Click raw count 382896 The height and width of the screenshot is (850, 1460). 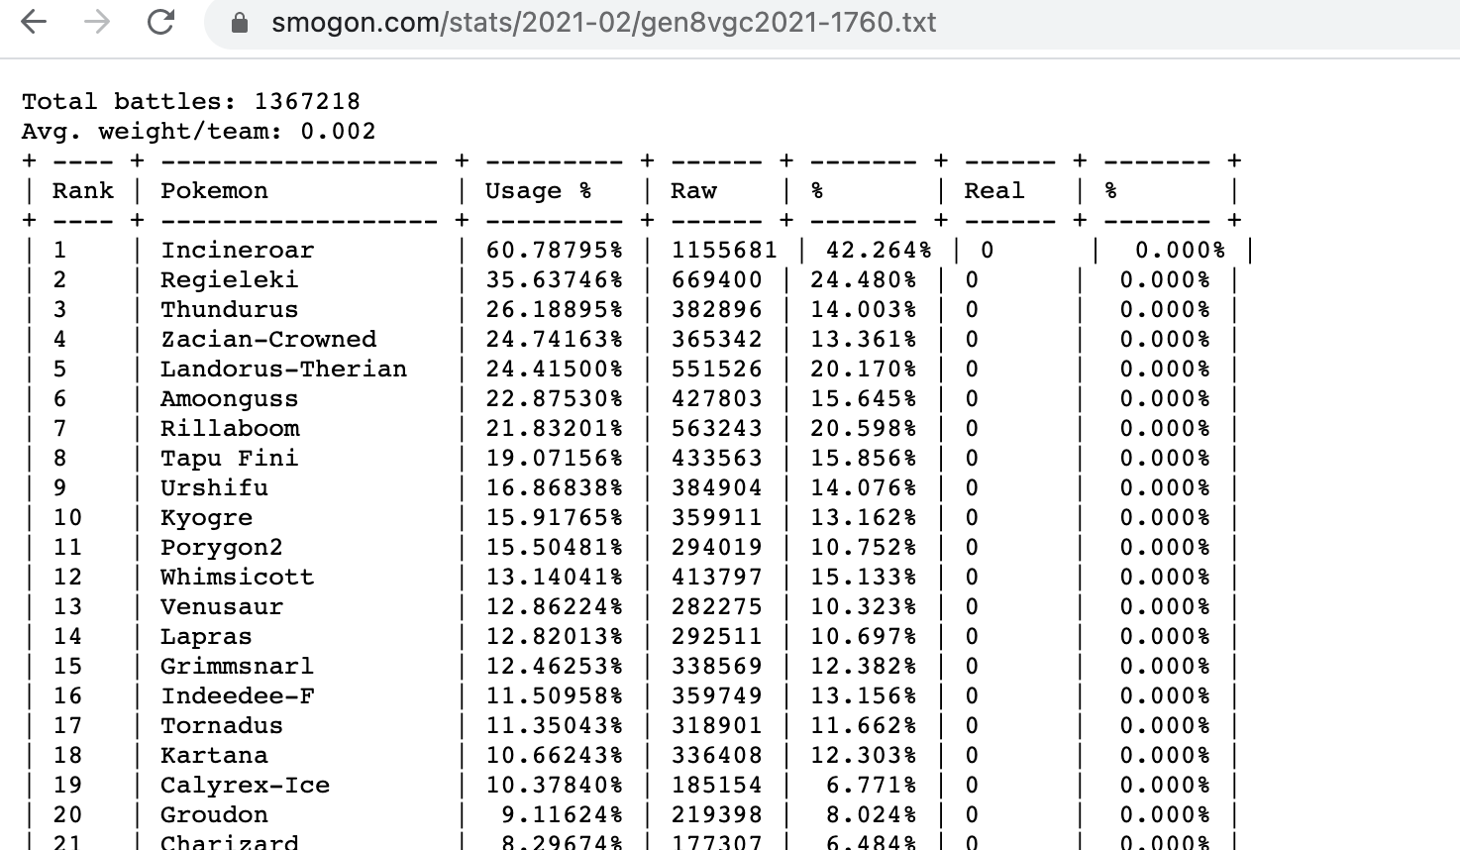(716, 309)
